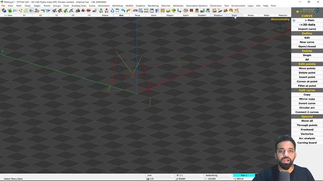
Task: Click the calculator-style icon beside ATK
Action: [x=141, y=11]
